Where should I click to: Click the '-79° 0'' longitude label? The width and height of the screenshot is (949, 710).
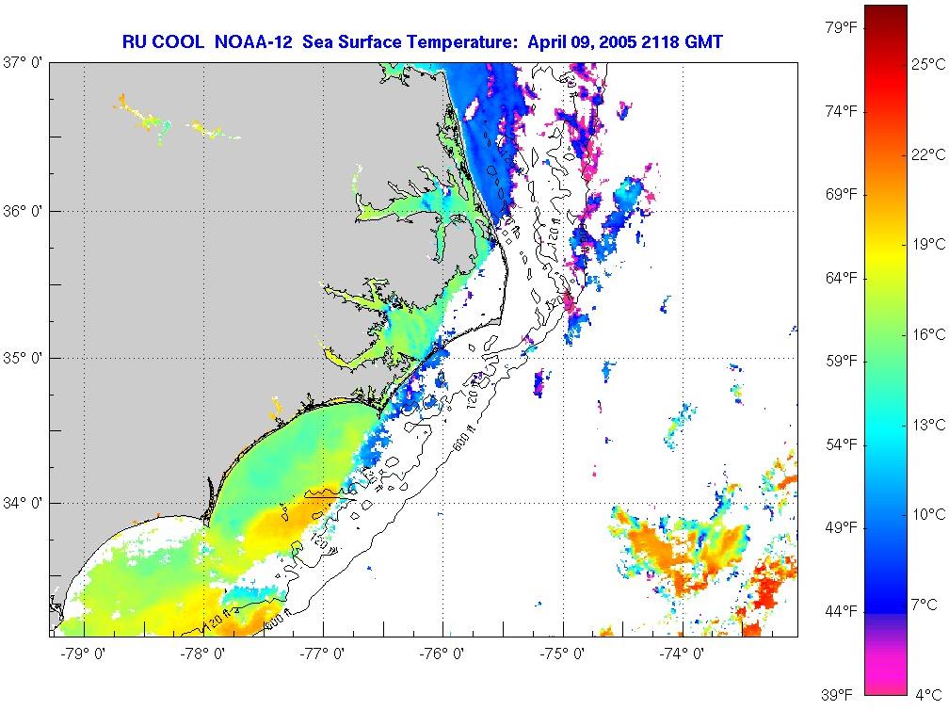coord(83,654)
